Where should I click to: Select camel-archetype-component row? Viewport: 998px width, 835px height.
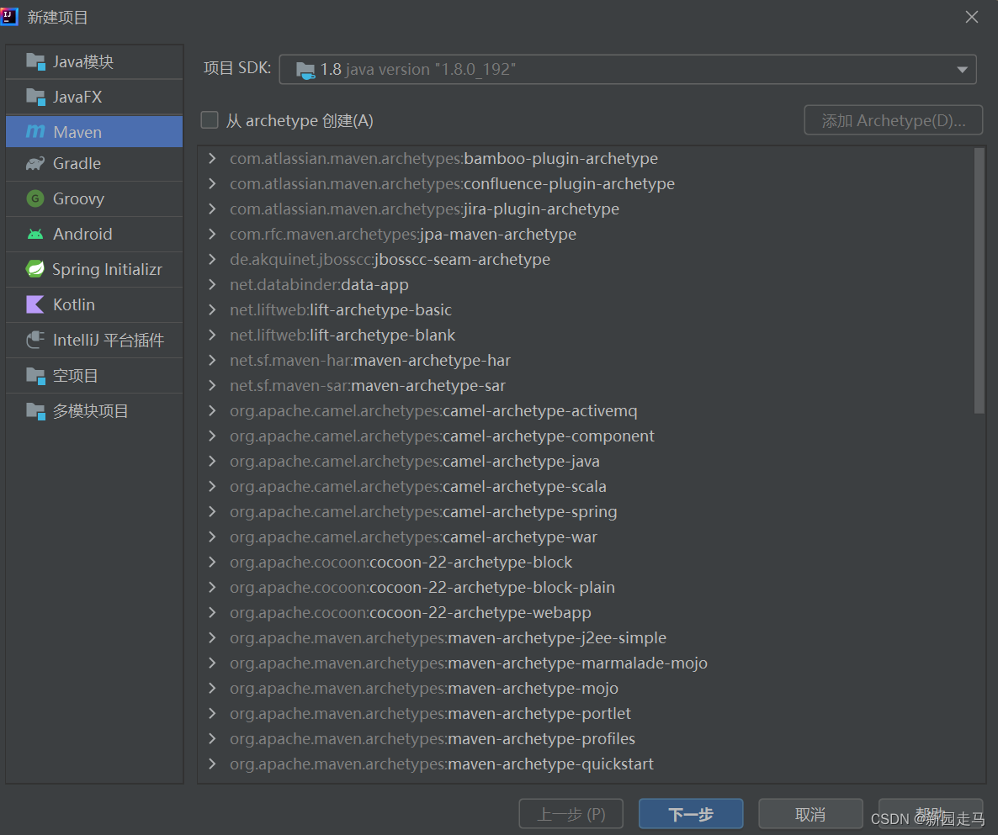pyautogui.click(x=586, y=436)
